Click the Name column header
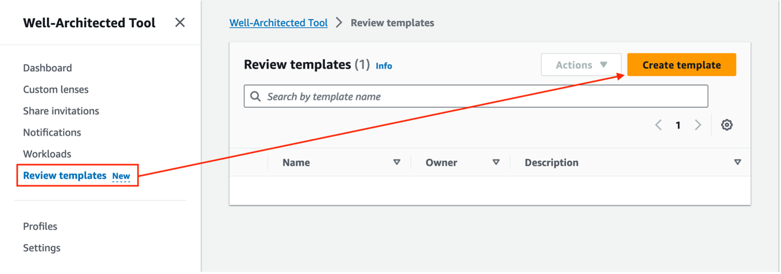The image size is (781, 274). point(296,163)
